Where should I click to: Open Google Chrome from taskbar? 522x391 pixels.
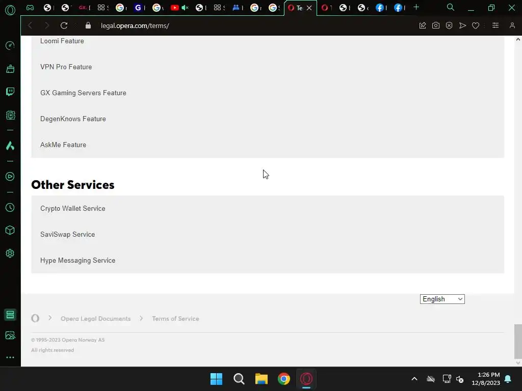click(283, 379)
